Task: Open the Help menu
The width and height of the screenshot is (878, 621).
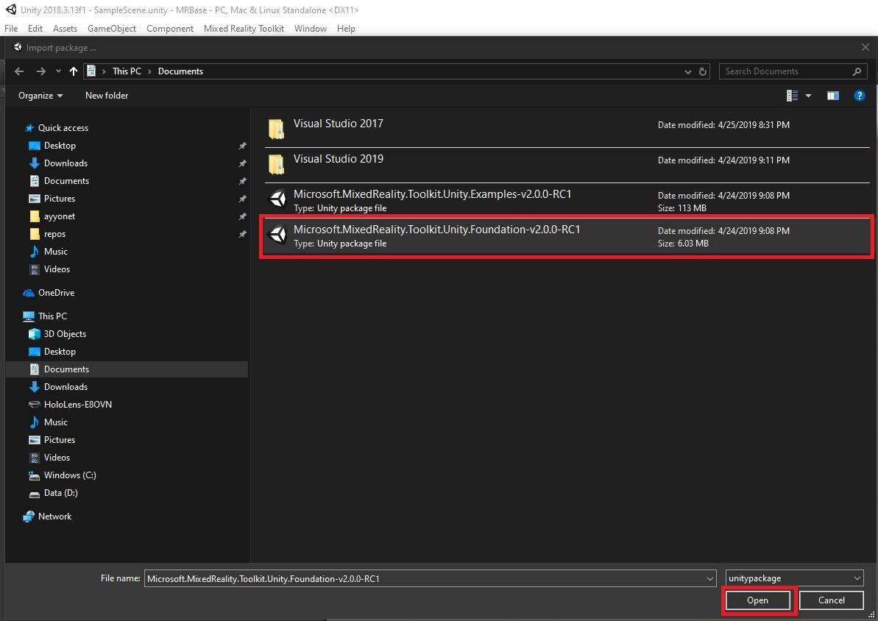Action: point(346,29)
